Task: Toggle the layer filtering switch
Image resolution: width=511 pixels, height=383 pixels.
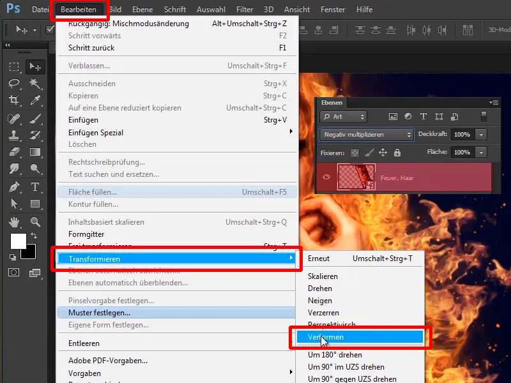Action: 484,117
